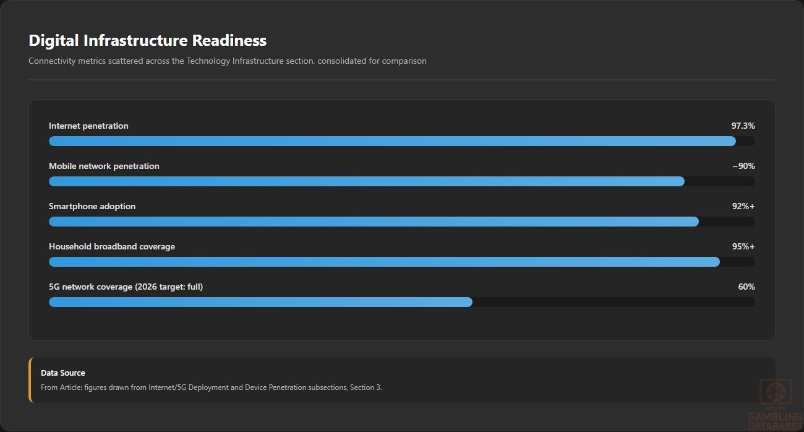The width and height of the screenshot is (804, 432).
Task: Click the Internet penetration progress bar
Action: 402,141
